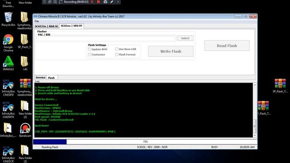Image resolution: width=290 pixels, height=163 pixels.
Task: Click the BUSY status indicator
Action: coord(214,147)
